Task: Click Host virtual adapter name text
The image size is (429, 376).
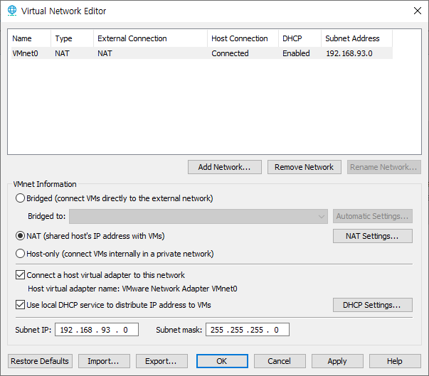Action: 133,289
